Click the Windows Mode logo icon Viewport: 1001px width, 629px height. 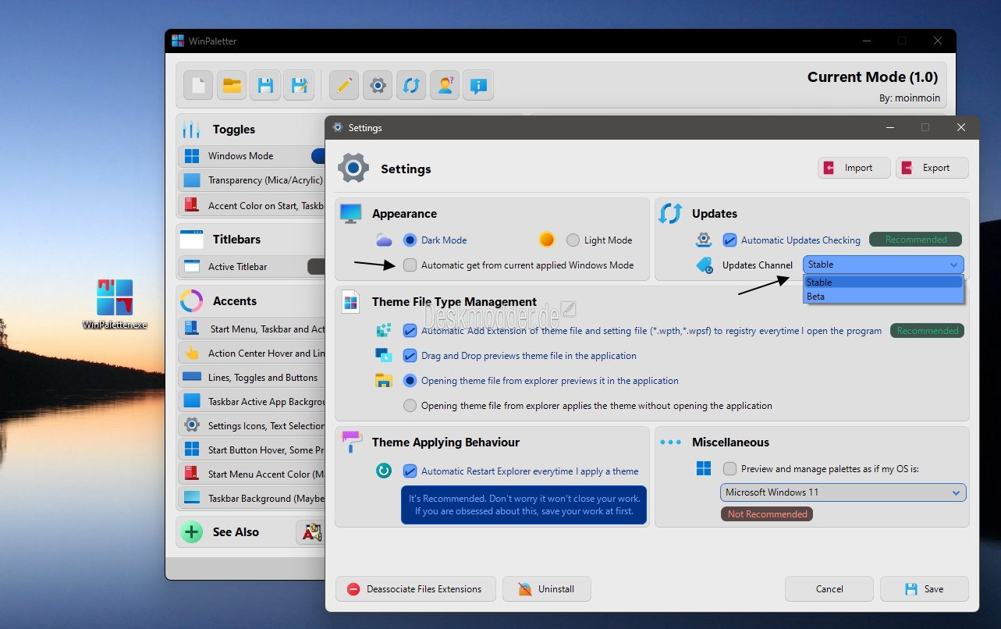tap(192, 156)
